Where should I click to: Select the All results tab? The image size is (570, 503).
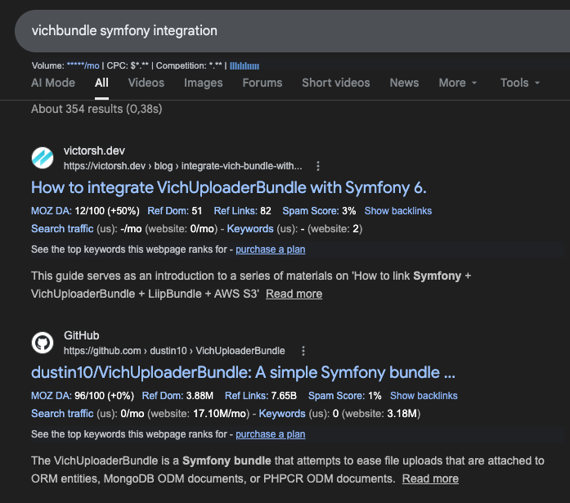pos(101,83)
